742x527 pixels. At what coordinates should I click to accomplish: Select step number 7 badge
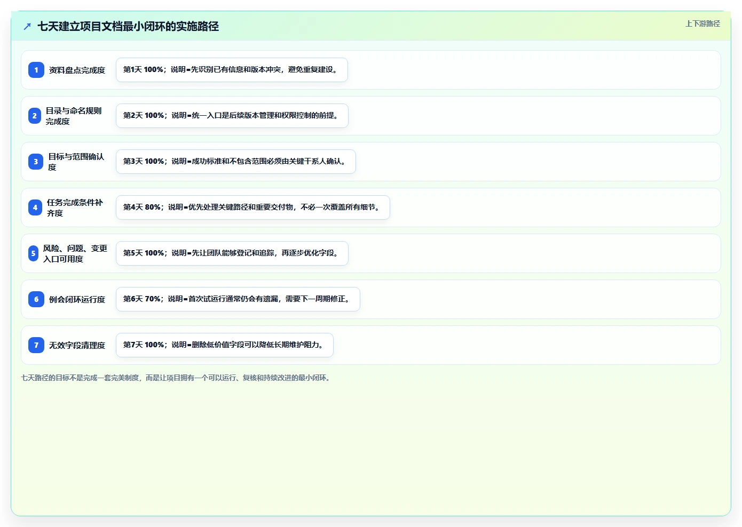[x=36, y=345]
